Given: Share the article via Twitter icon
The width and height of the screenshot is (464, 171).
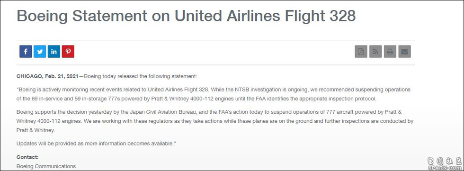Looking at the screenshot, I should (40, 52).
